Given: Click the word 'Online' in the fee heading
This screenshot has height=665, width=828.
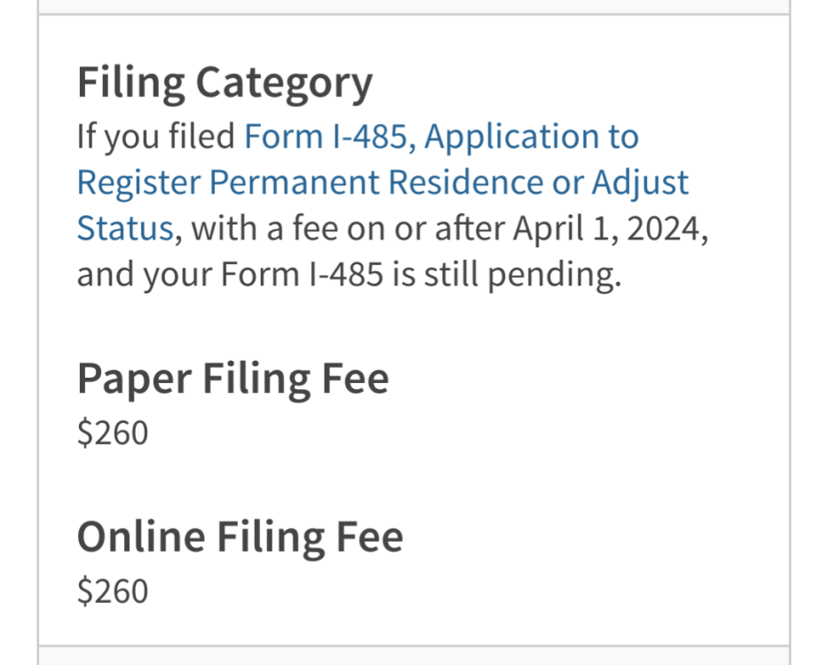Looking at the screenshot, I should pos(141,537).
